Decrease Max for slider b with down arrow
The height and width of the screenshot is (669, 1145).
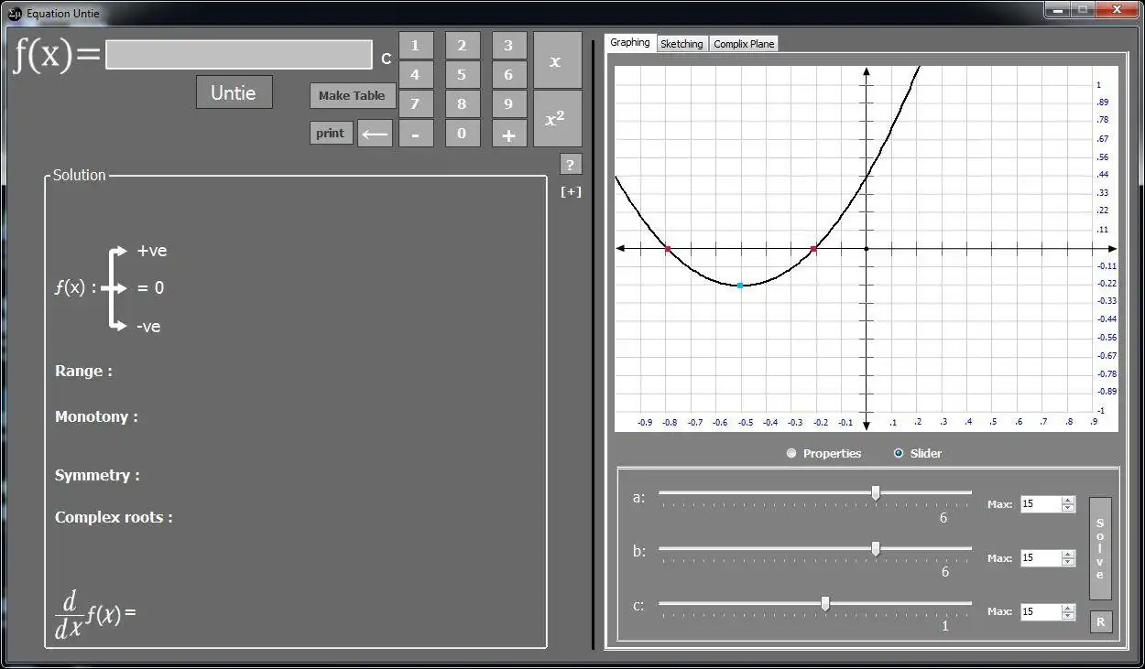pos(1068,561)
